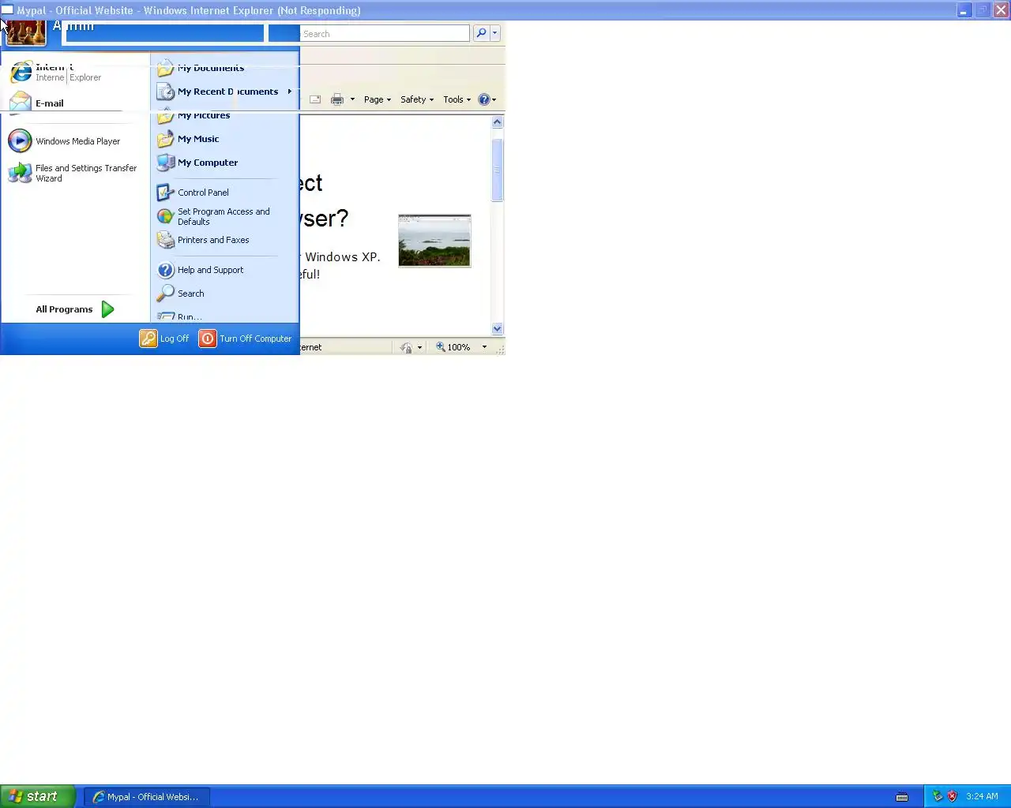Image resolution: width=1011 pixels, height=808 pixels.
Task: Click the Windows Start button
Action: coord(38,796)
